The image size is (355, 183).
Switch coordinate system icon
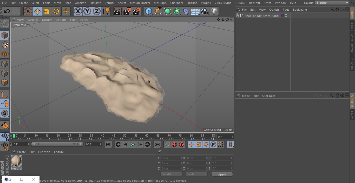click(106, 11)
